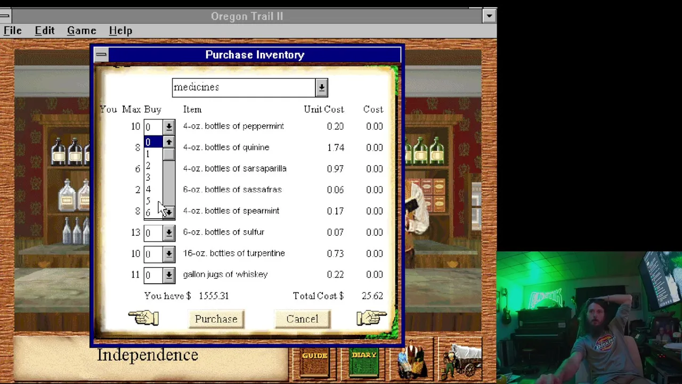Click the turpentine unit cost 0.73

tap(336, 253)
